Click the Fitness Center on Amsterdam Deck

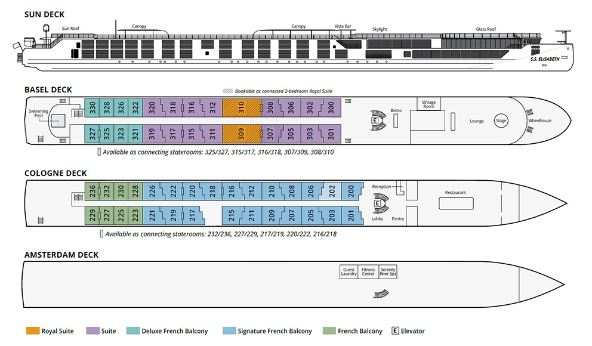tap(368, 272)
